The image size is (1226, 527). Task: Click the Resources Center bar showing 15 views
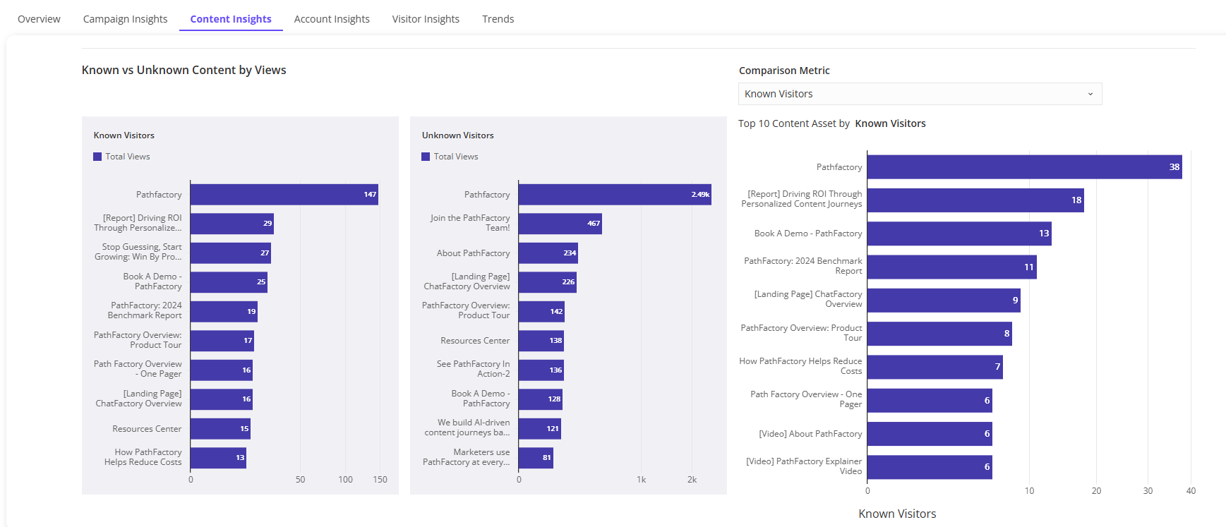tap(220, 428)
